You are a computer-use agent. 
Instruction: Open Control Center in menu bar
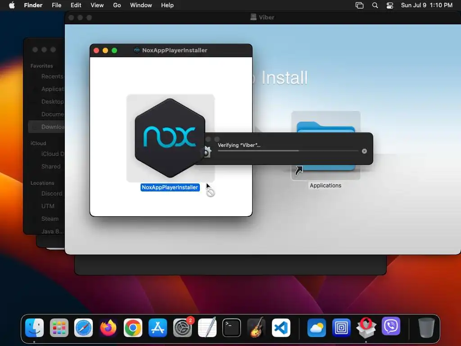tap(390, 5)
